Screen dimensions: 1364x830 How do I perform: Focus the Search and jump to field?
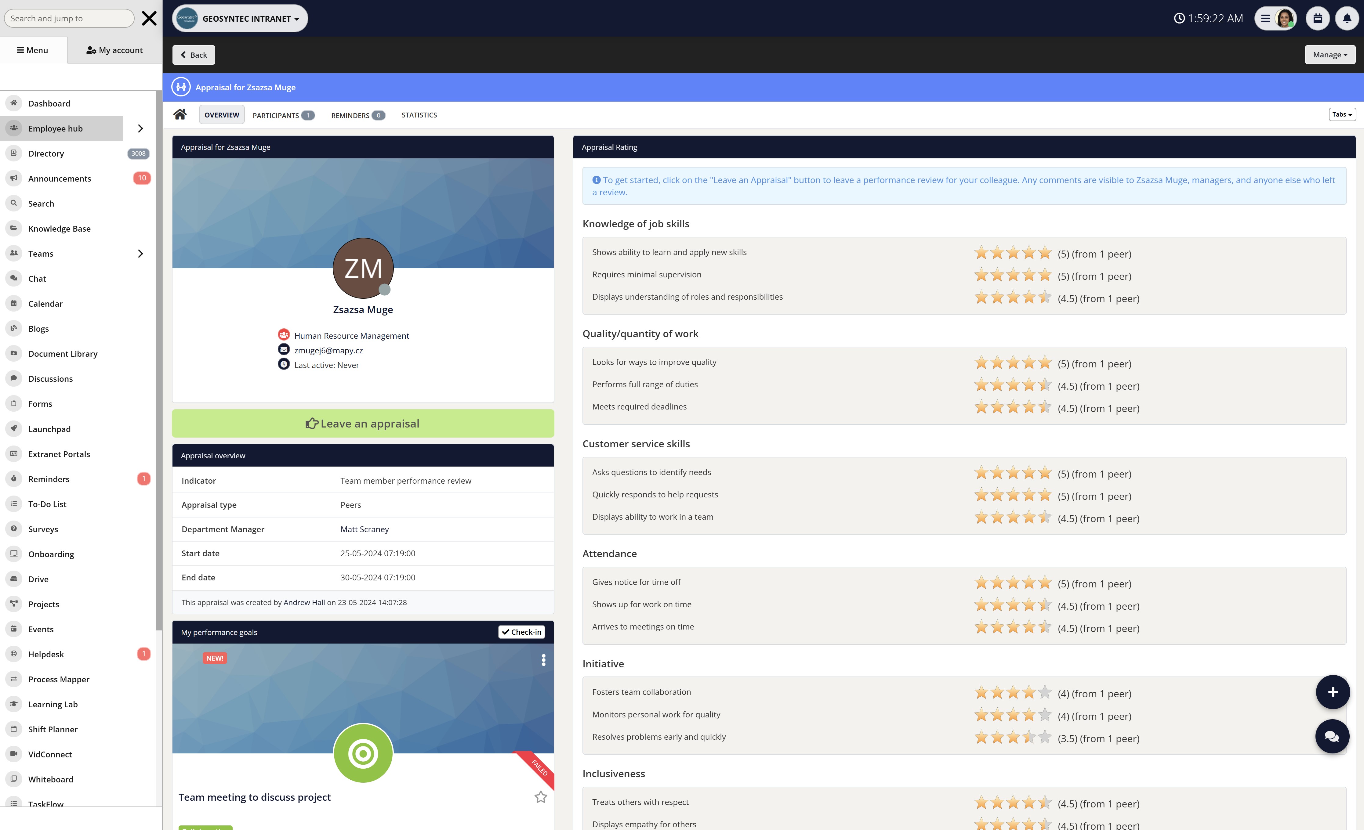(69, 18)
